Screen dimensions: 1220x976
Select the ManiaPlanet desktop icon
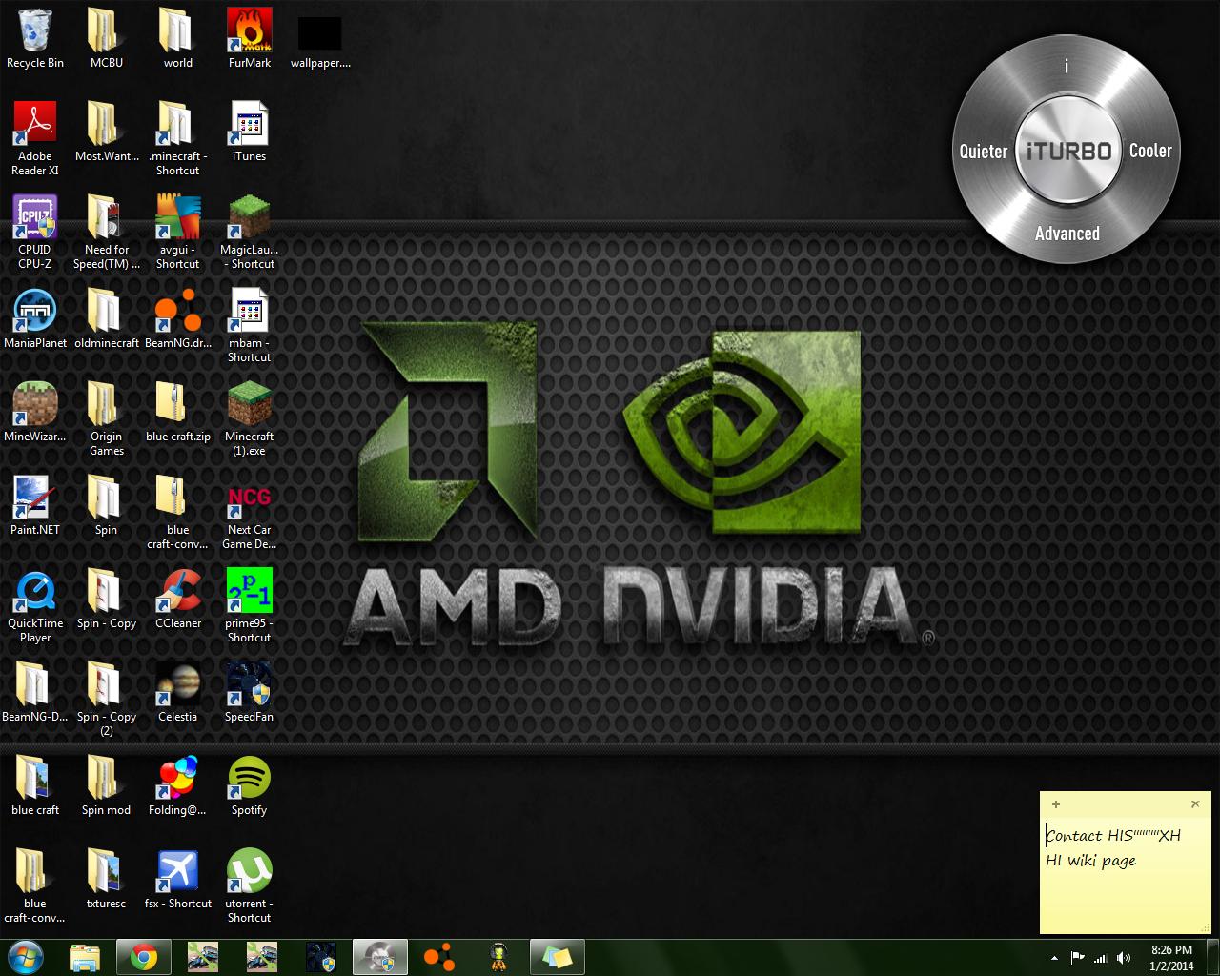point(35,319)
